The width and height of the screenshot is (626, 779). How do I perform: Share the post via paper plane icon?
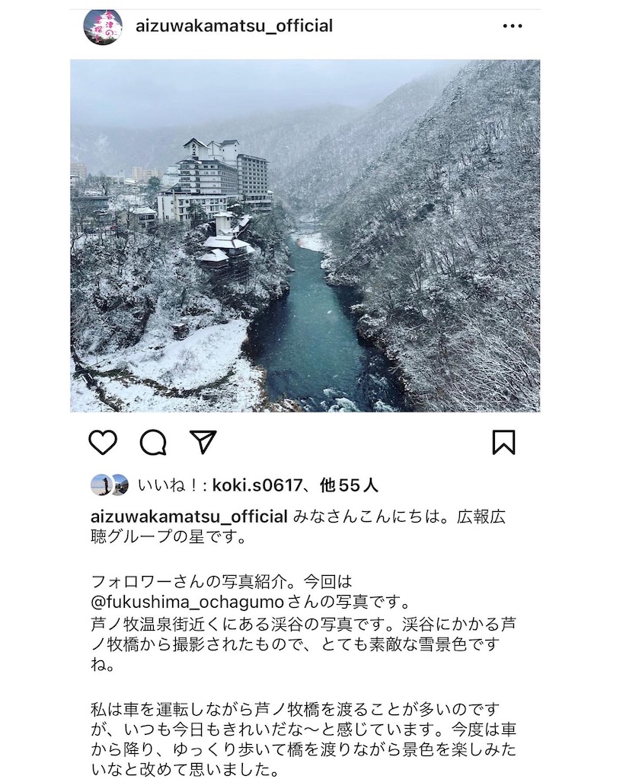click(x=203, y=442)
